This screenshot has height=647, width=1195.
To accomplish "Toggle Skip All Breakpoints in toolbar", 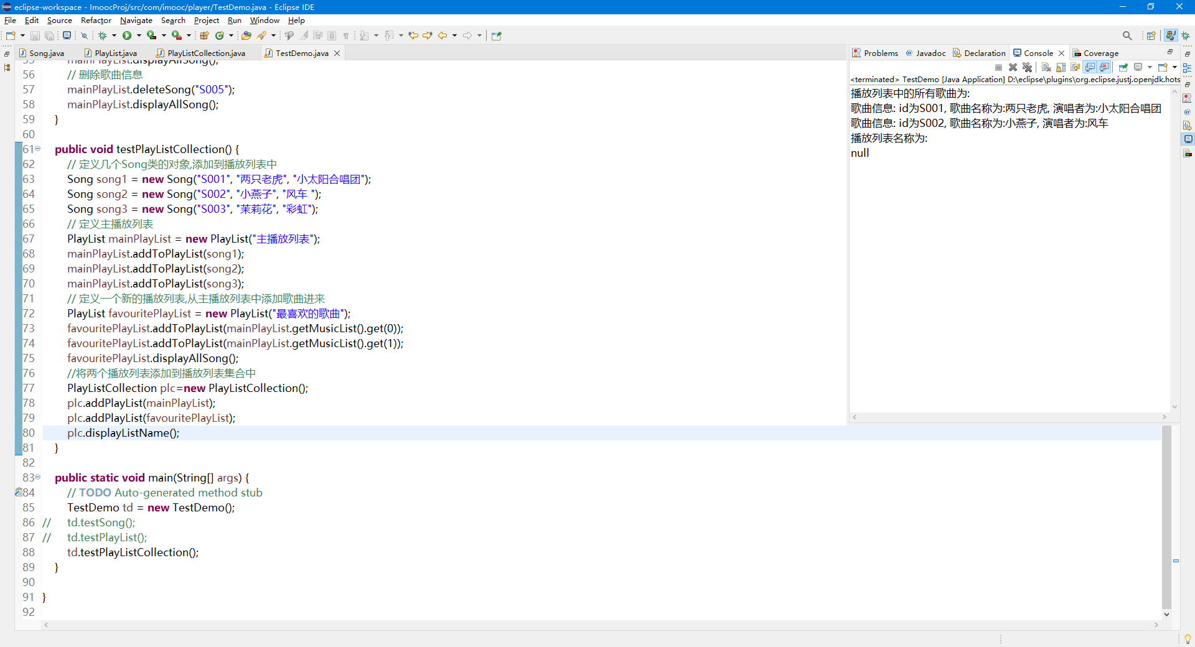I will [84, 35].
